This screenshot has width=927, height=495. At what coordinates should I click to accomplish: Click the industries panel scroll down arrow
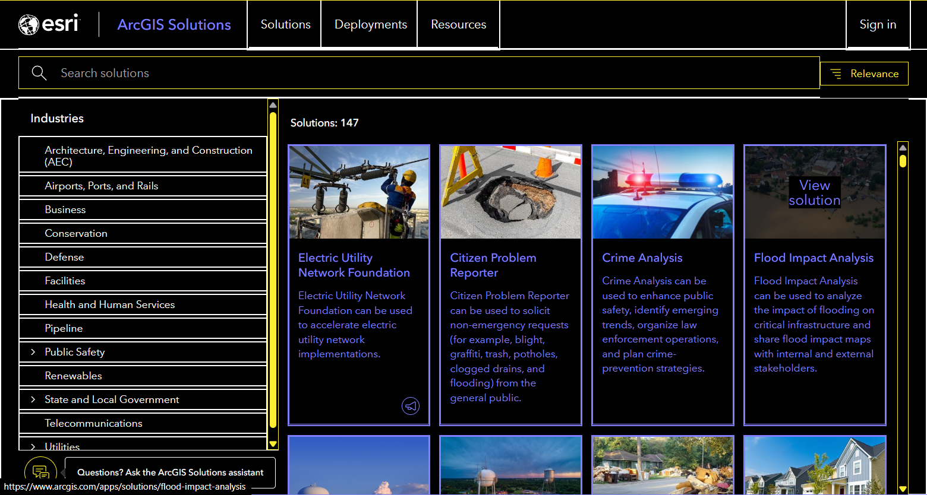pos(273,444)
